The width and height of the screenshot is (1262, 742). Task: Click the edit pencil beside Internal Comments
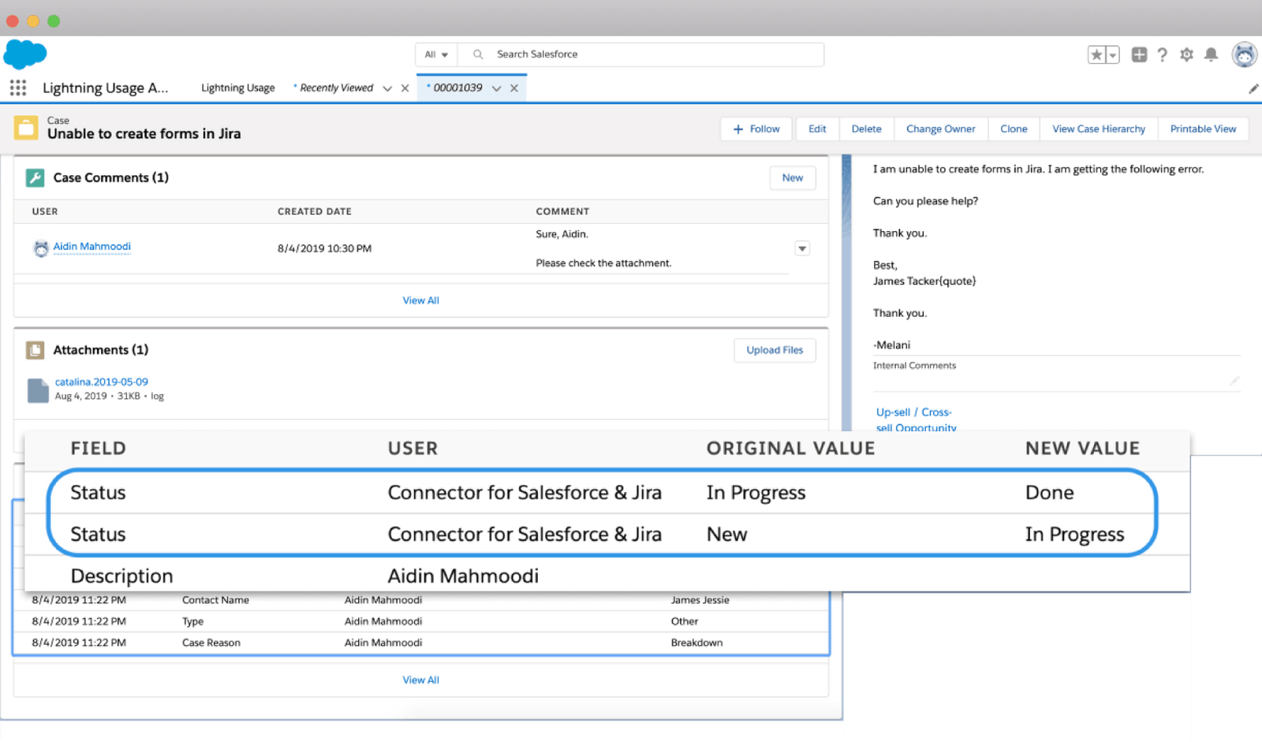1235,380
